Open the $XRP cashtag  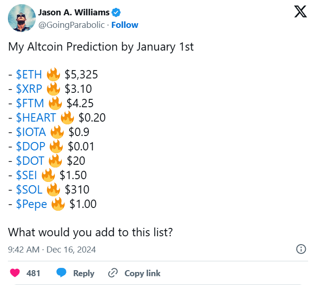(29, 89)
